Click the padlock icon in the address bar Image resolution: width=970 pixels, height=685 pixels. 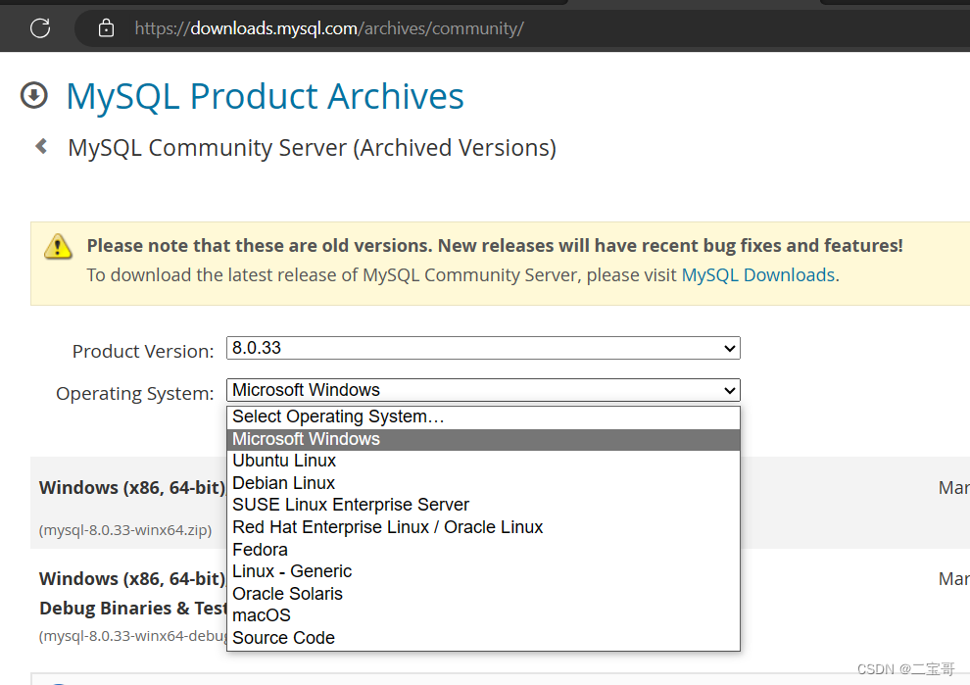(x=106, y=27)
